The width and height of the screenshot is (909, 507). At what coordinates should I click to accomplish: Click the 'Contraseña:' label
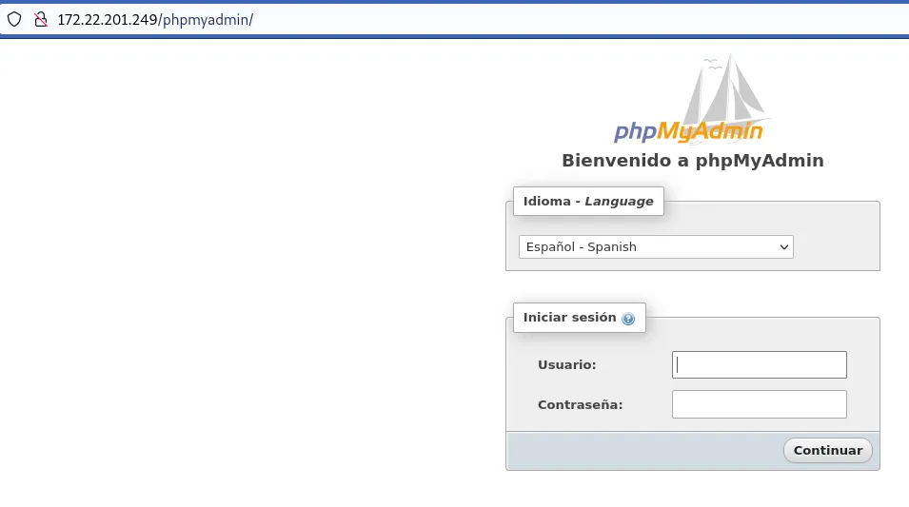tap(580, 404)
